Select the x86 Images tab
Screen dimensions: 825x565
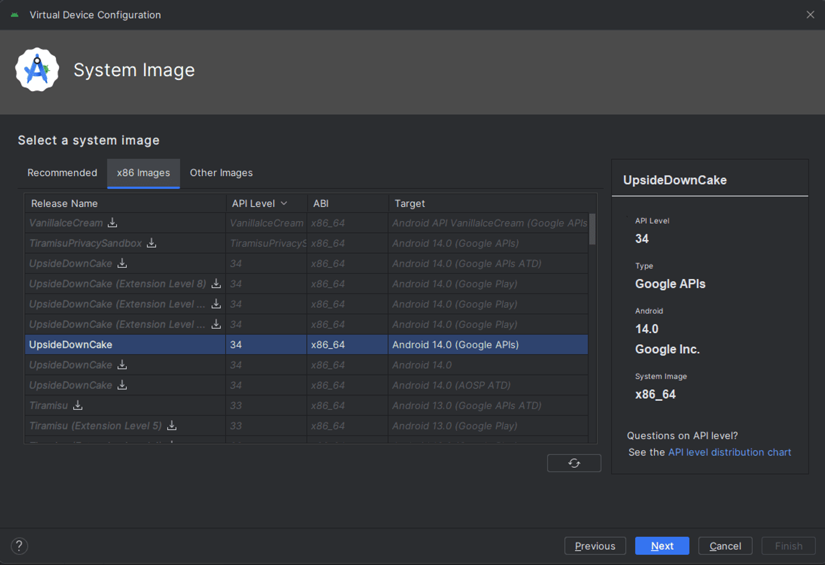point(143,172)
